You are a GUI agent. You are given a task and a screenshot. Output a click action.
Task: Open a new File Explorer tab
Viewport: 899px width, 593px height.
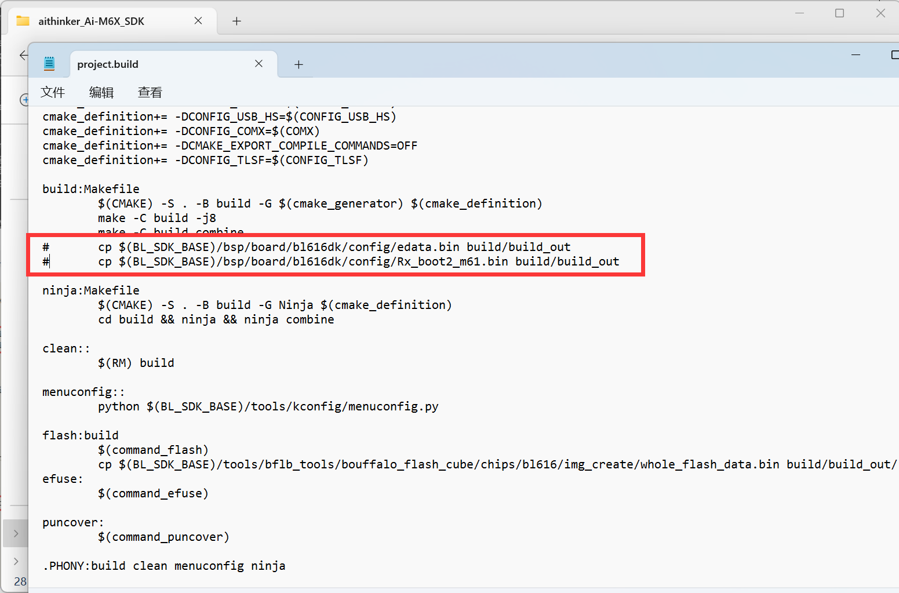(x=236, y=21)
